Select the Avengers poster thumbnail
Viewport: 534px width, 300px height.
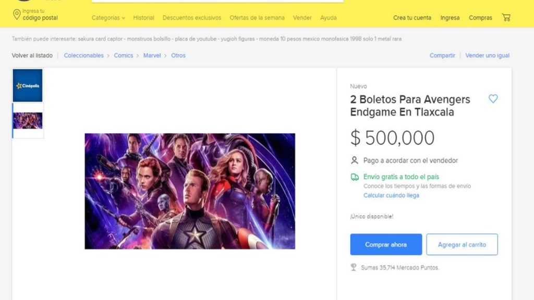28,120
